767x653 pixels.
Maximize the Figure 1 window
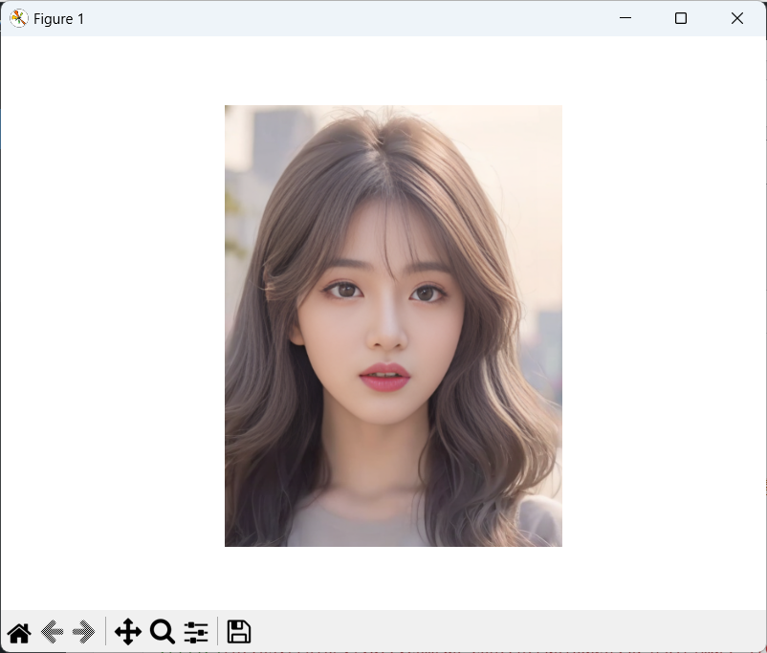tap(681, 18)
